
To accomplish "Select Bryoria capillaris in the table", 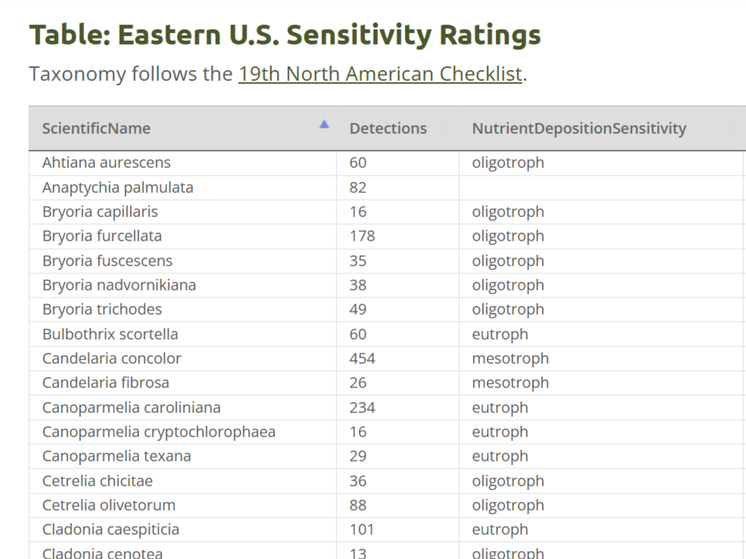I will 100,212.
